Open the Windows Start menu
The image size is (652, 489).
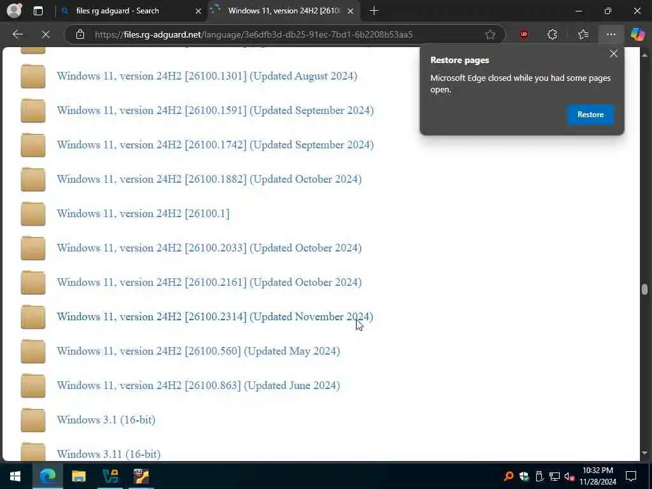point(15,476)
